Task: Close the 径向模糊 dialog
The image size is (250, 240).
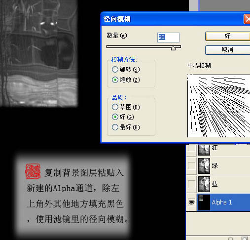Action: click(247, 19)
